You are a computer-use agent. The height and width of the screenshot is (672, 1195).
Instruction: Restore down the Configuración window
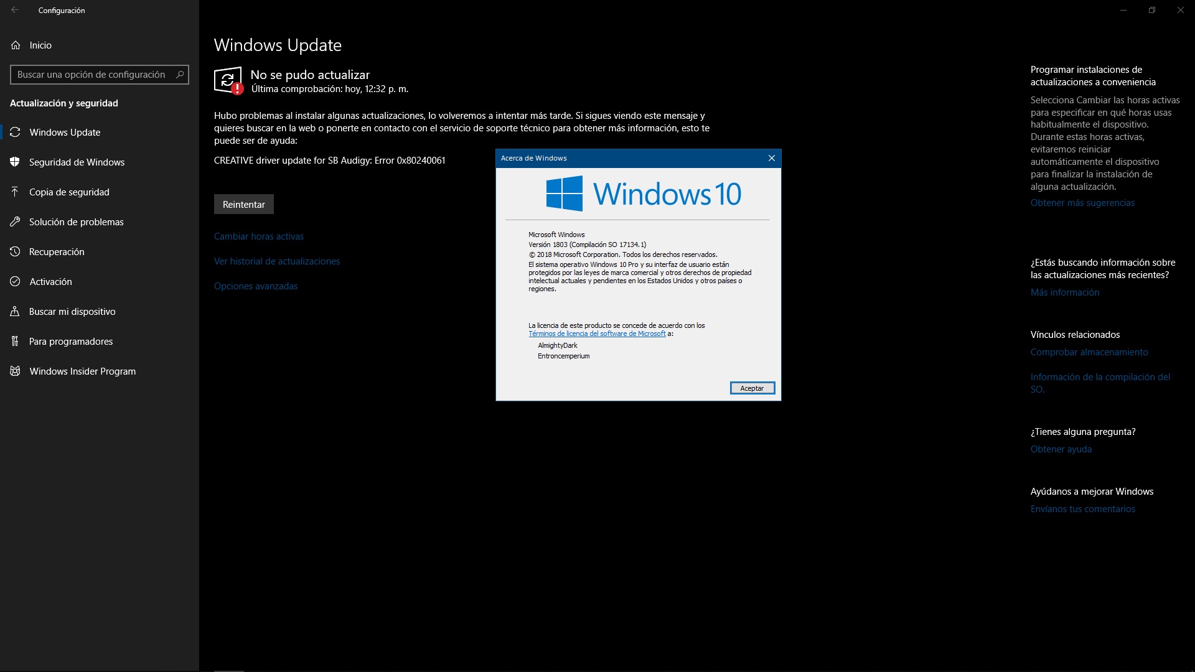coord(1152,10)
